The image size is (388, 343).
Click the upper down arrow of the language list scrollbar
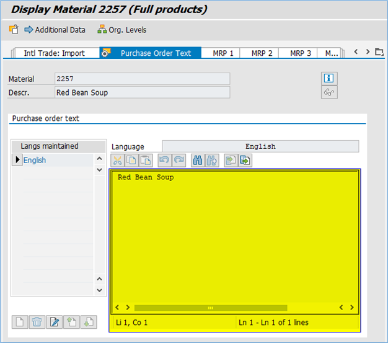[x=99, y=170]
